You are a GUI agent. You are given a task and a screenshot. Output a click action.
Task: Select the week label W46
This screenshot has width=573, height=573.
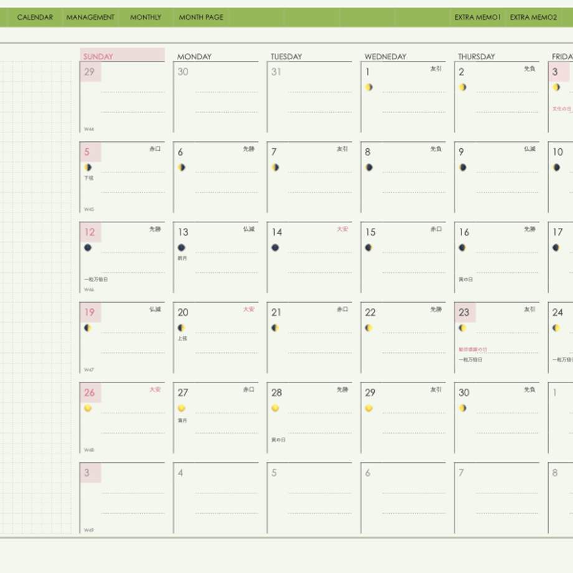pyautogui.click(x=89, y=290)
